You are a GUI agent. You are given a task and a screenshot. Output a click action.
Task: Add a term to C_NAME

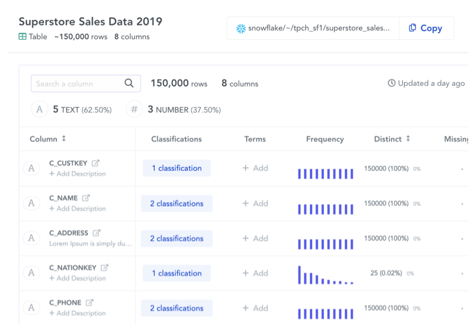tap(256, 203)
